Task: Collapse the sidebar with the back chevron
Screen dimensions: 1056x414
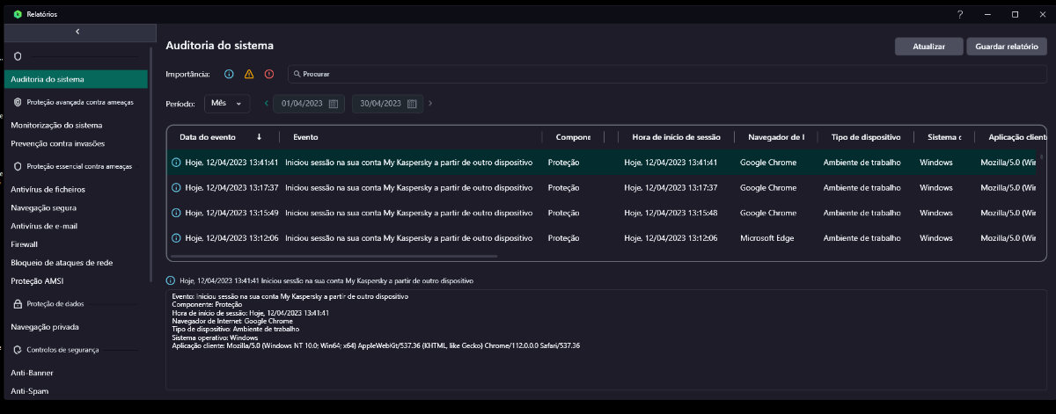Action: tap(77, 32)
